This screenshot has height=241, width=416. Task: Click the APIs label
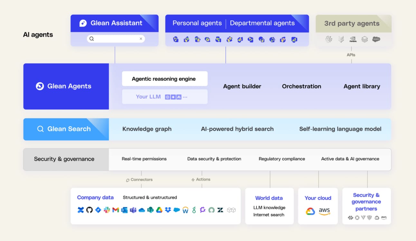(351, 55)
